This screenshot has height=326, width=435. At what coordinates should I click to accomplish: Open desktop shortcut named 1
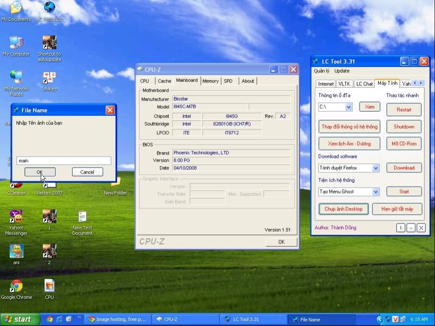49,220
